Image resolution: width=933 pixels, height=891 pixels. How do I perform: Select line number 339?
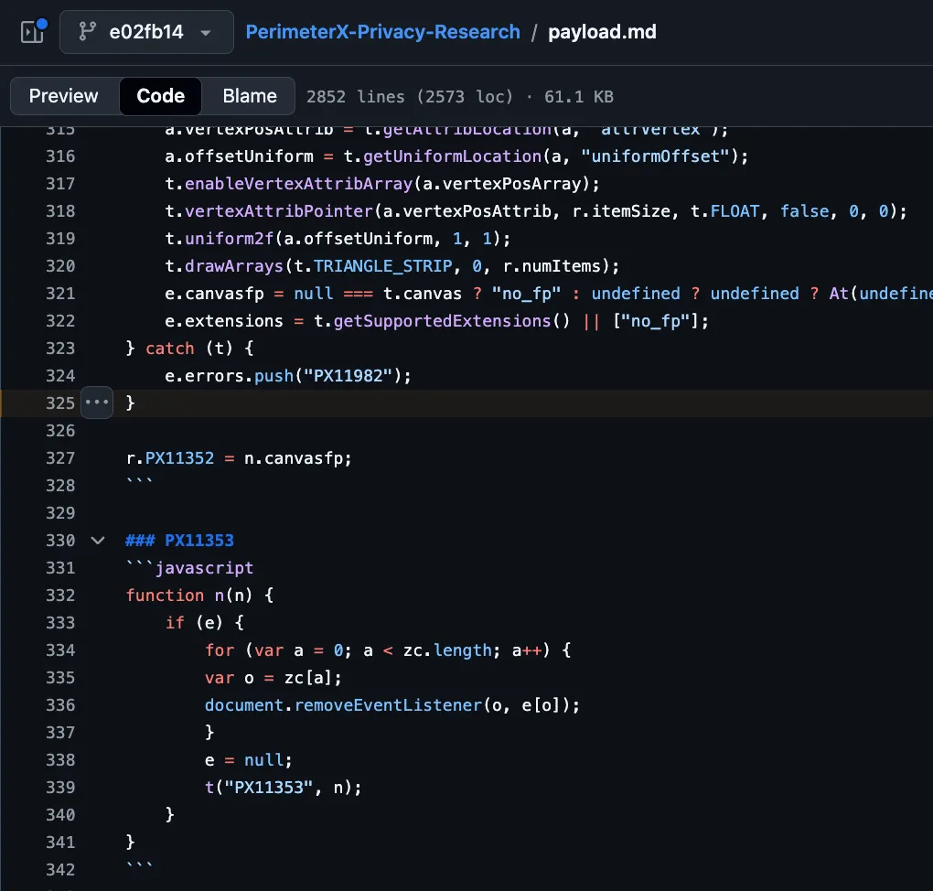(60, 788)
